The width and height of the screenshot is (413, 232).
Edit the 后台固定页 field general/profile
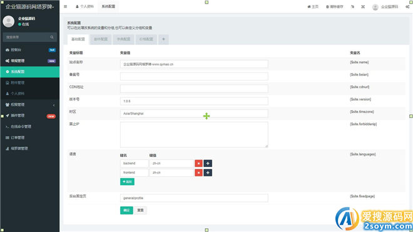coord(194,198)
